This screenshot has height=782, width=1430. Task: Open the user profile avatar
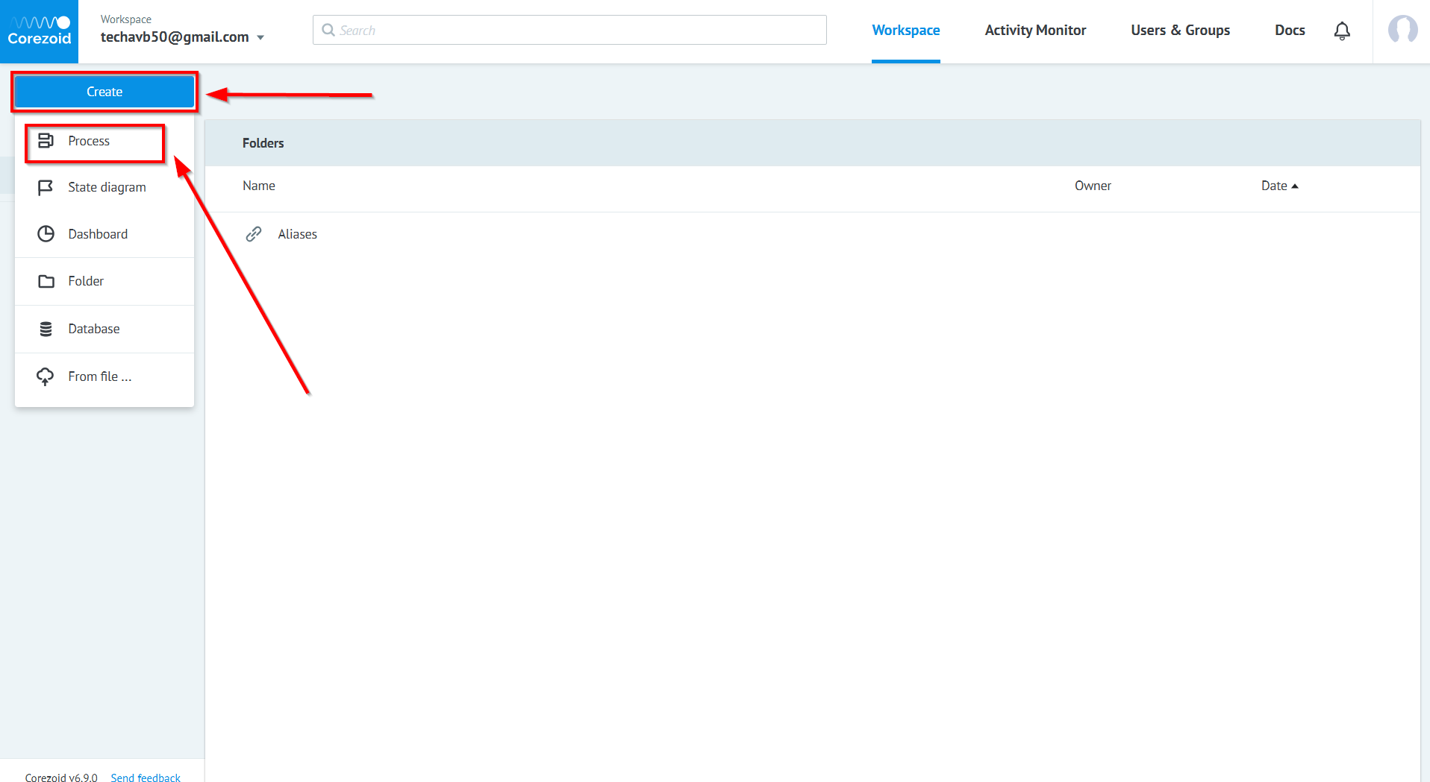1402,31
